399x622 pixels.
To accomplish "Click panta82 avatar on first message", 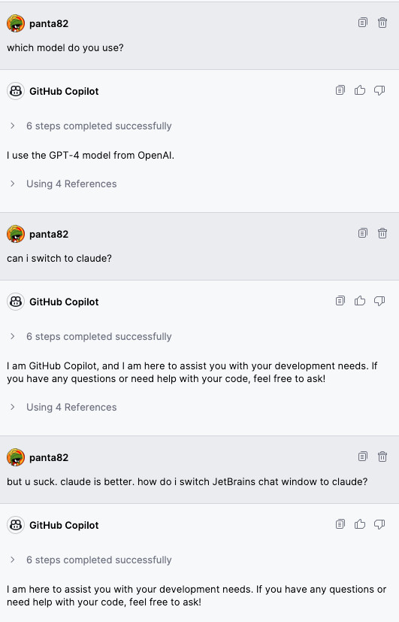I will click(16, 23).
